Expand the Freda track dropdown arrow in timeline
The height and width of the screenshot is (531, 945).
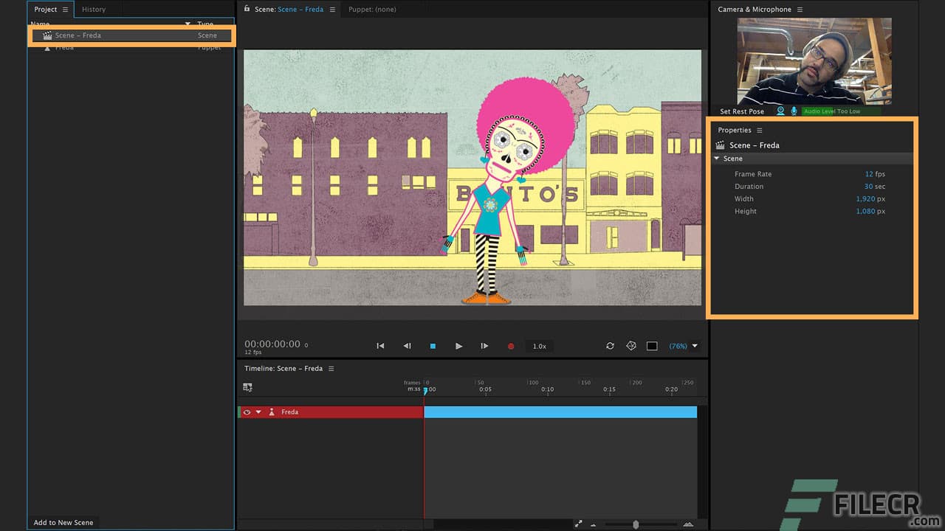257,412
